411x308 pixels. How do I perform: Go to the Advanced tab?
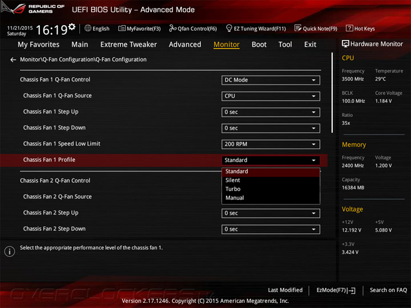click(185, 44)
